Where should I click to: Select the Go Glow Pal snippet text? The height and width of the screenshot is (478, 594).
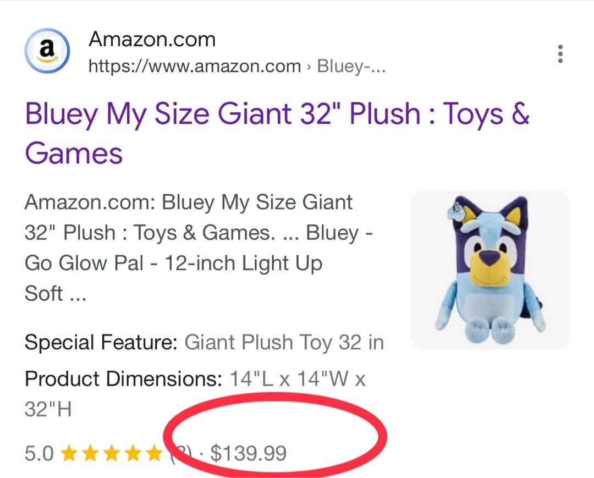click(x=84, y=263)
